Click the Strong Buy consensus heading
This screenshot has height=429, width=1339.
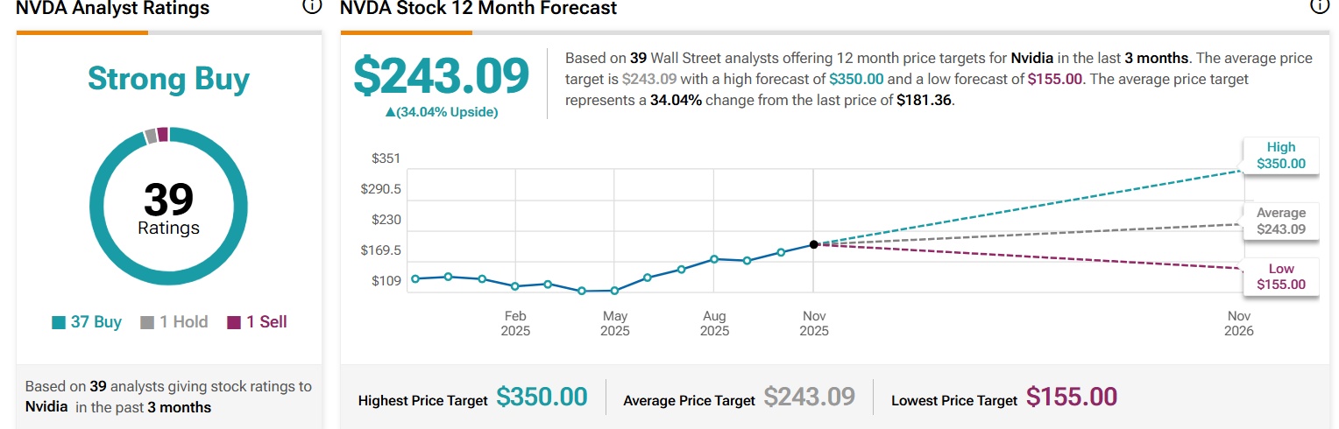(x=168, y=79)
